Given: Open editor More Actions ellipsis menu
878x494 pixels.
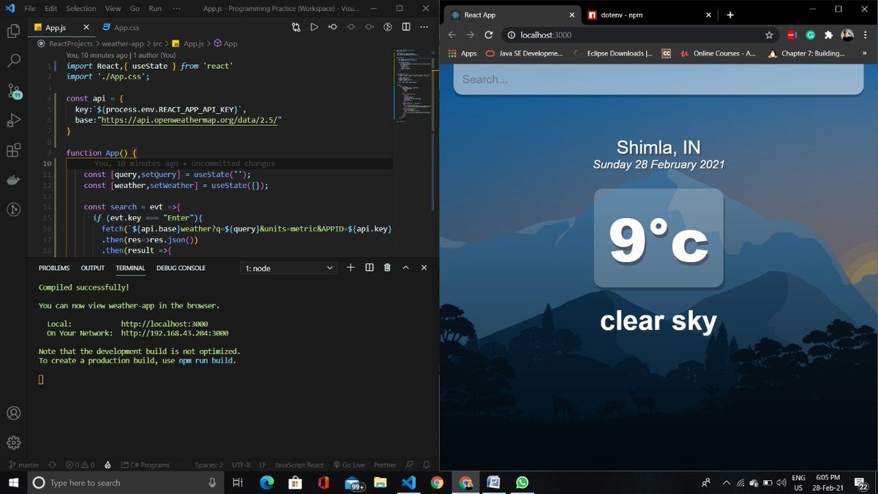Looking at the screenshot, I should click(x=424, y=27).
